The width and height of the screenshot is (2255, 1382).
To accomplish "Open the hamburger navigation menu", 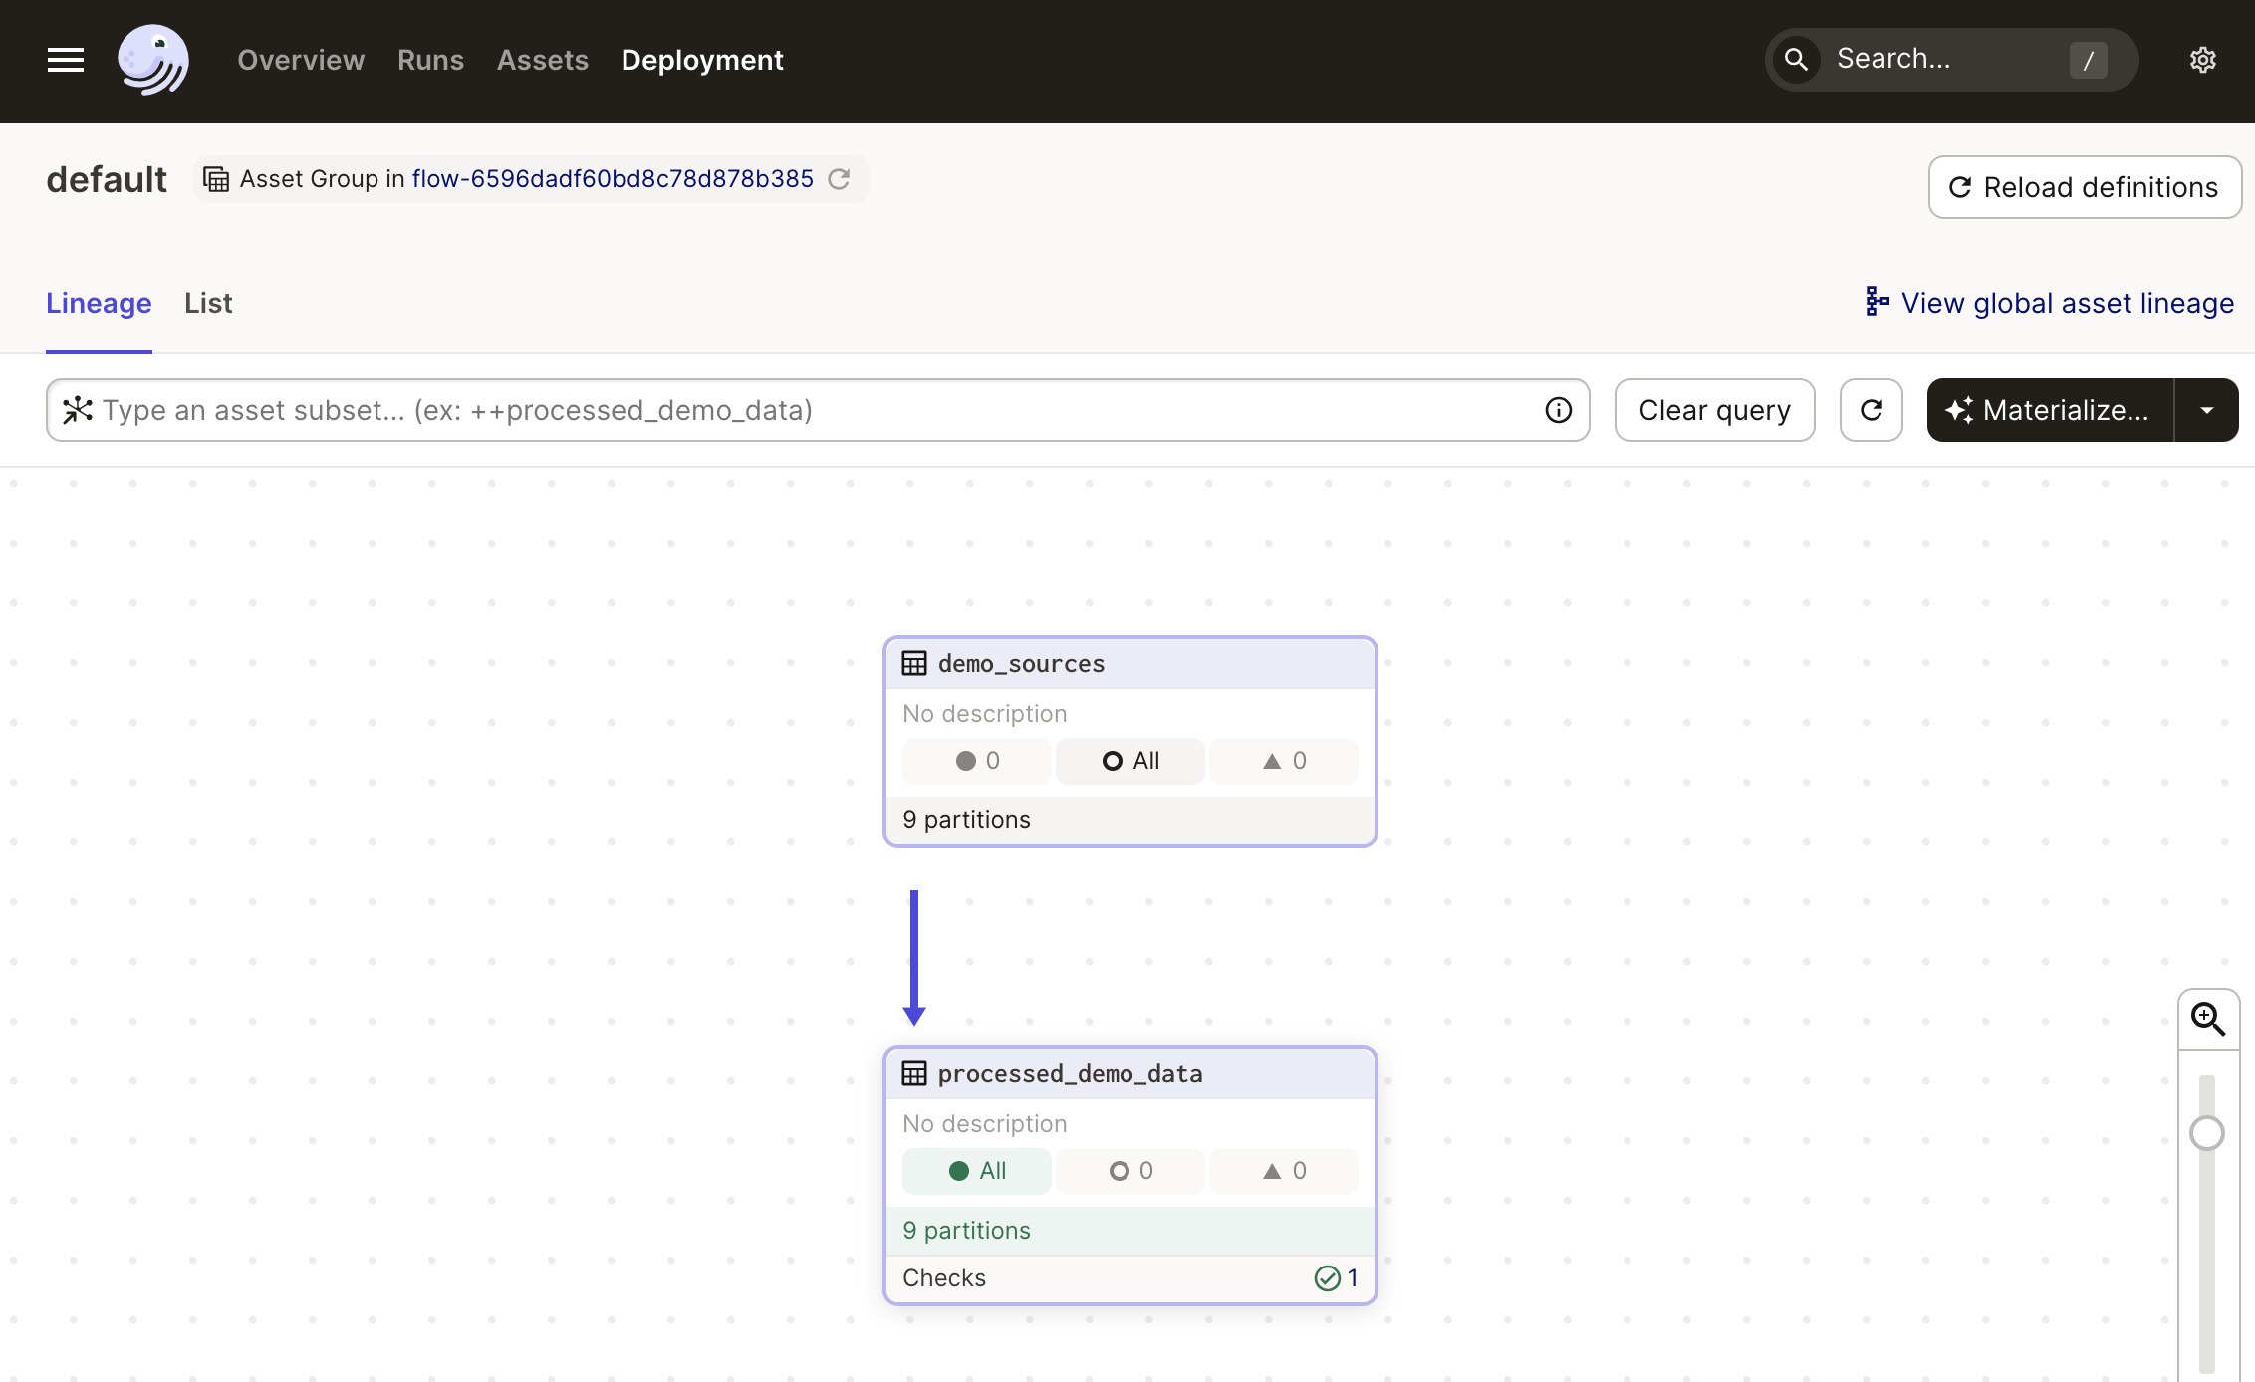I will coord(65,60).
